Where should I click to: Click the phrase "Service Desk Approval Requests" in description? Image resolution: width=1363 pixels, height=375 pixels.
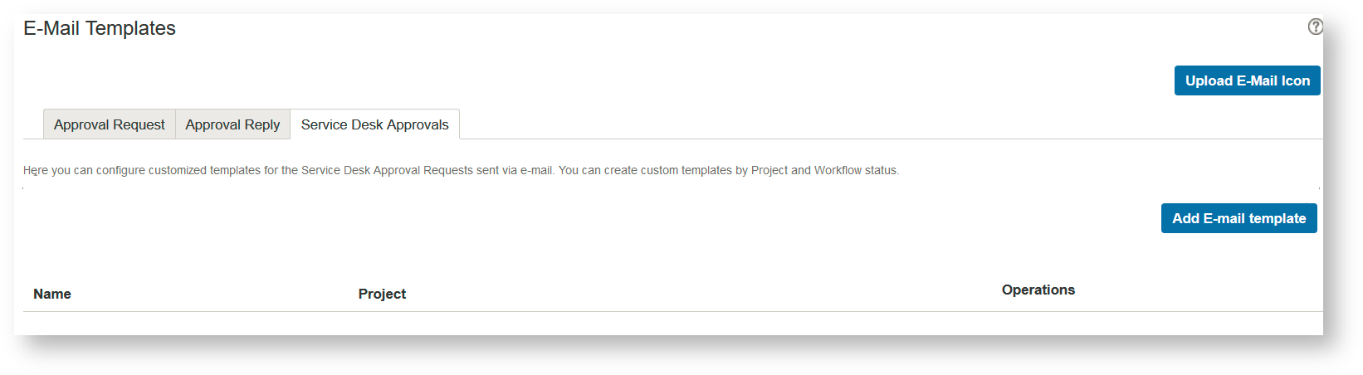point(387,170)
